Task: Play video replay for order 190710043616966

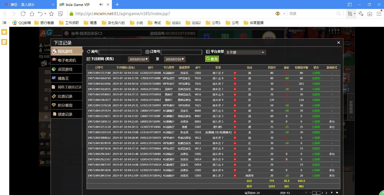Action: click(235, 84)
